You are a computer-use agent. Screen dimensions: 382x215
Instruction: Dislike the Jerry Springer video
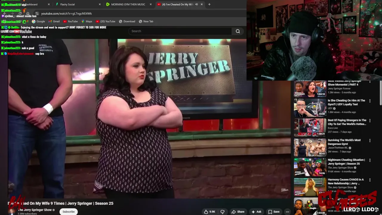(x=222, y=212)
